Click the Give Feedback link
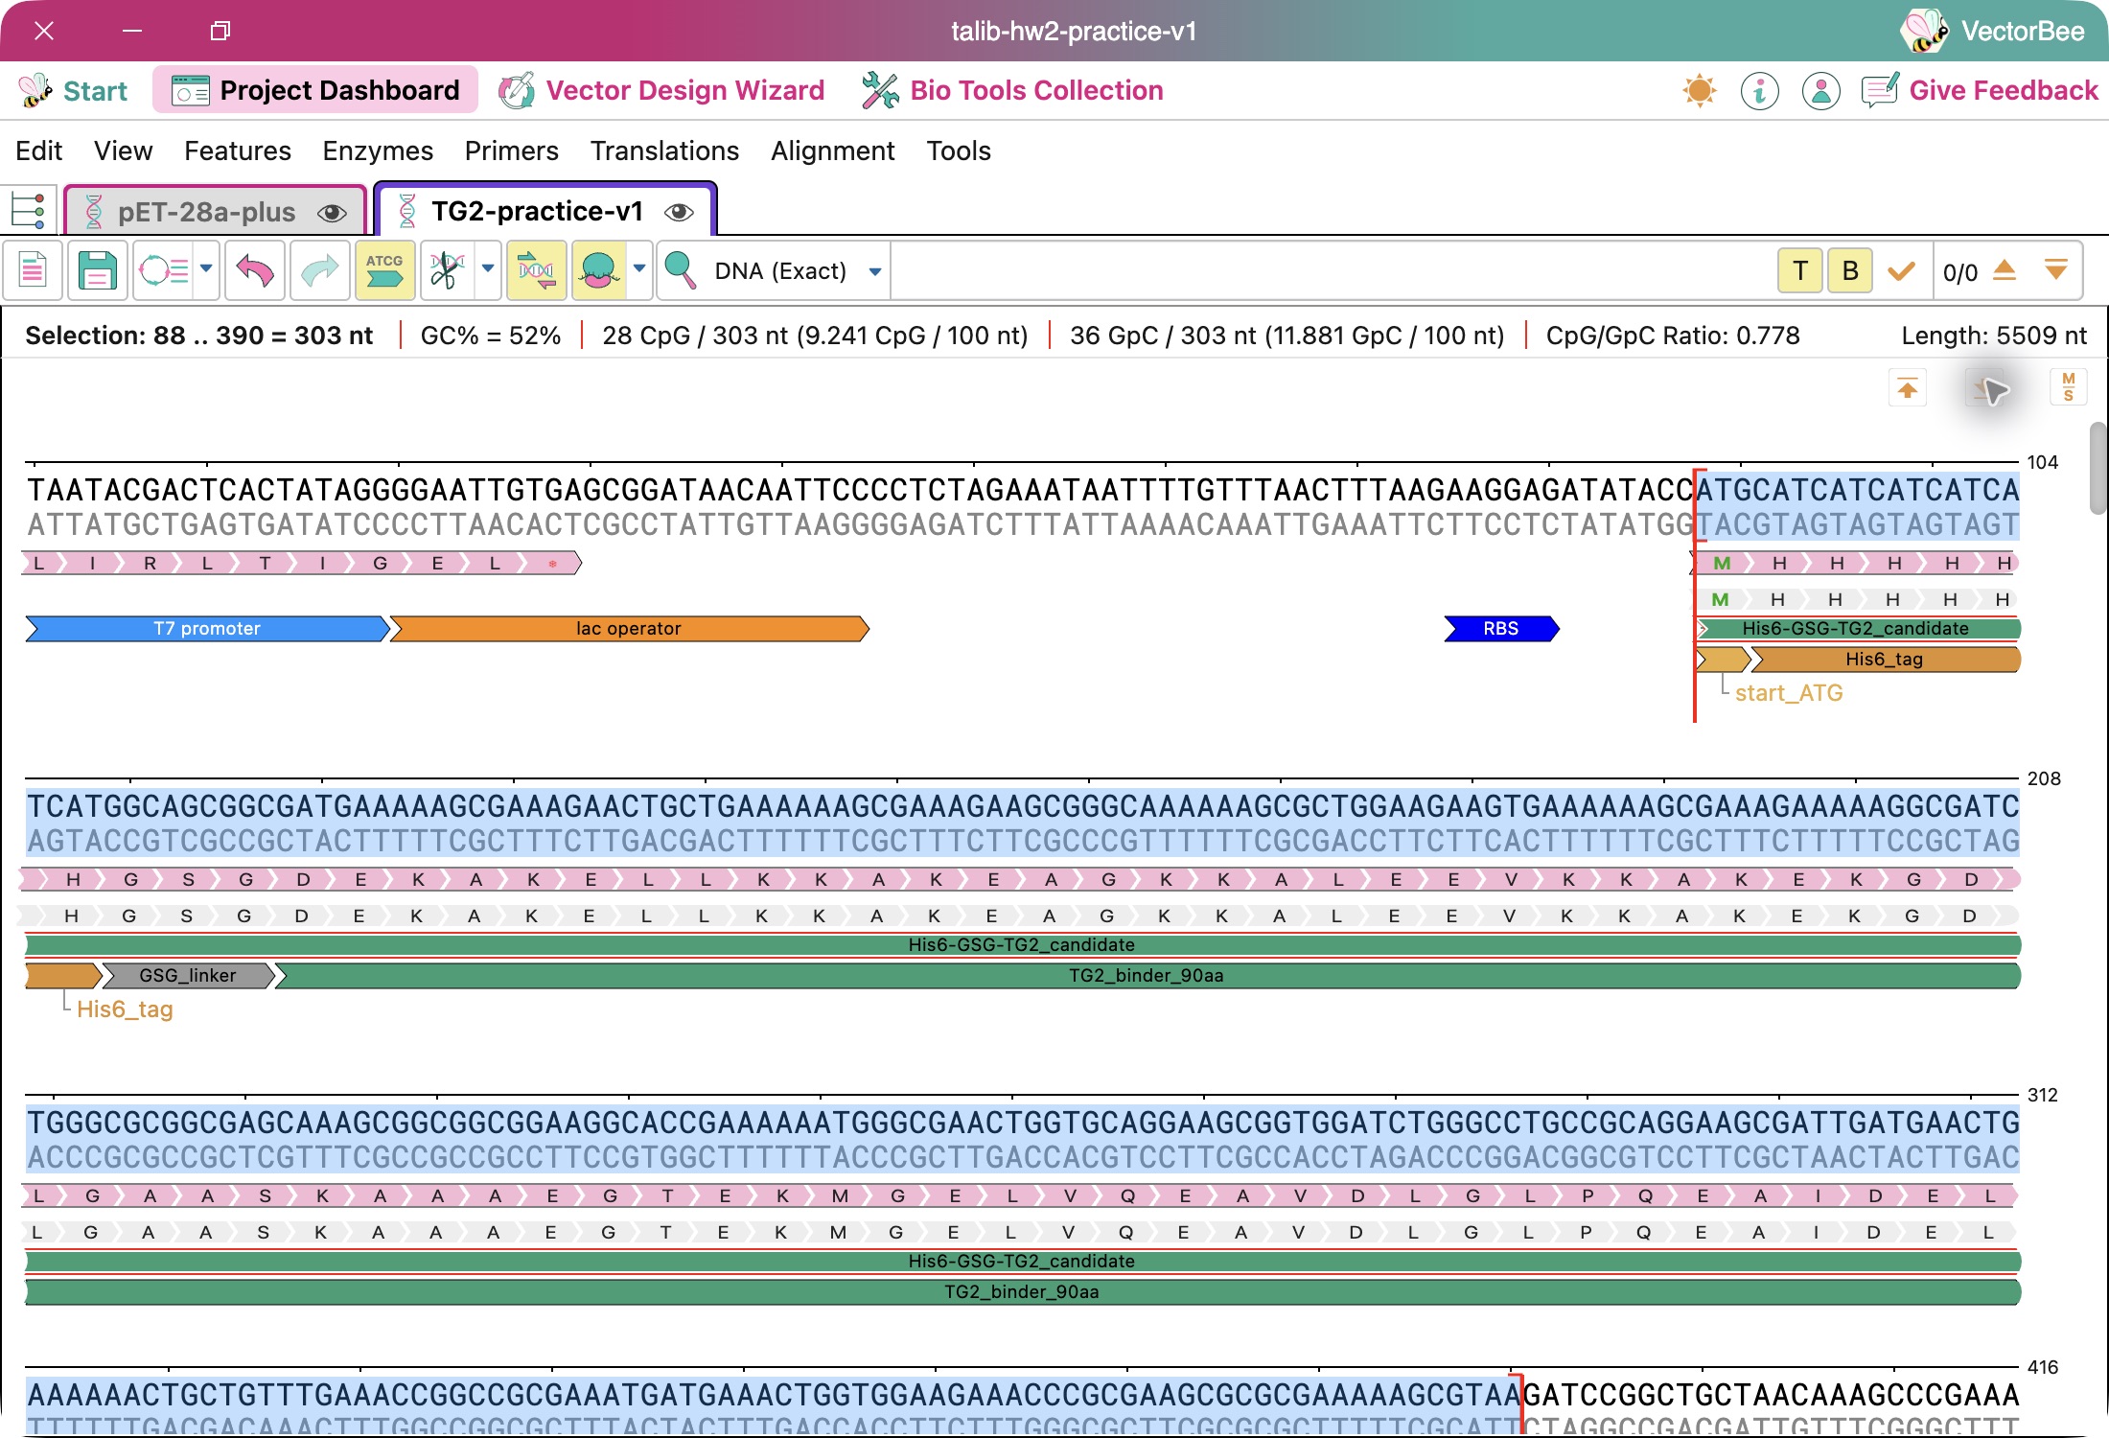2109x1438 pixels. click(1980, 90)
